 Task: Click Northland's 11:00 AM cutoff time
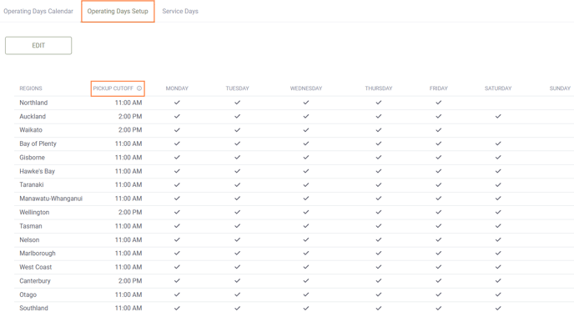click(128, 103)
